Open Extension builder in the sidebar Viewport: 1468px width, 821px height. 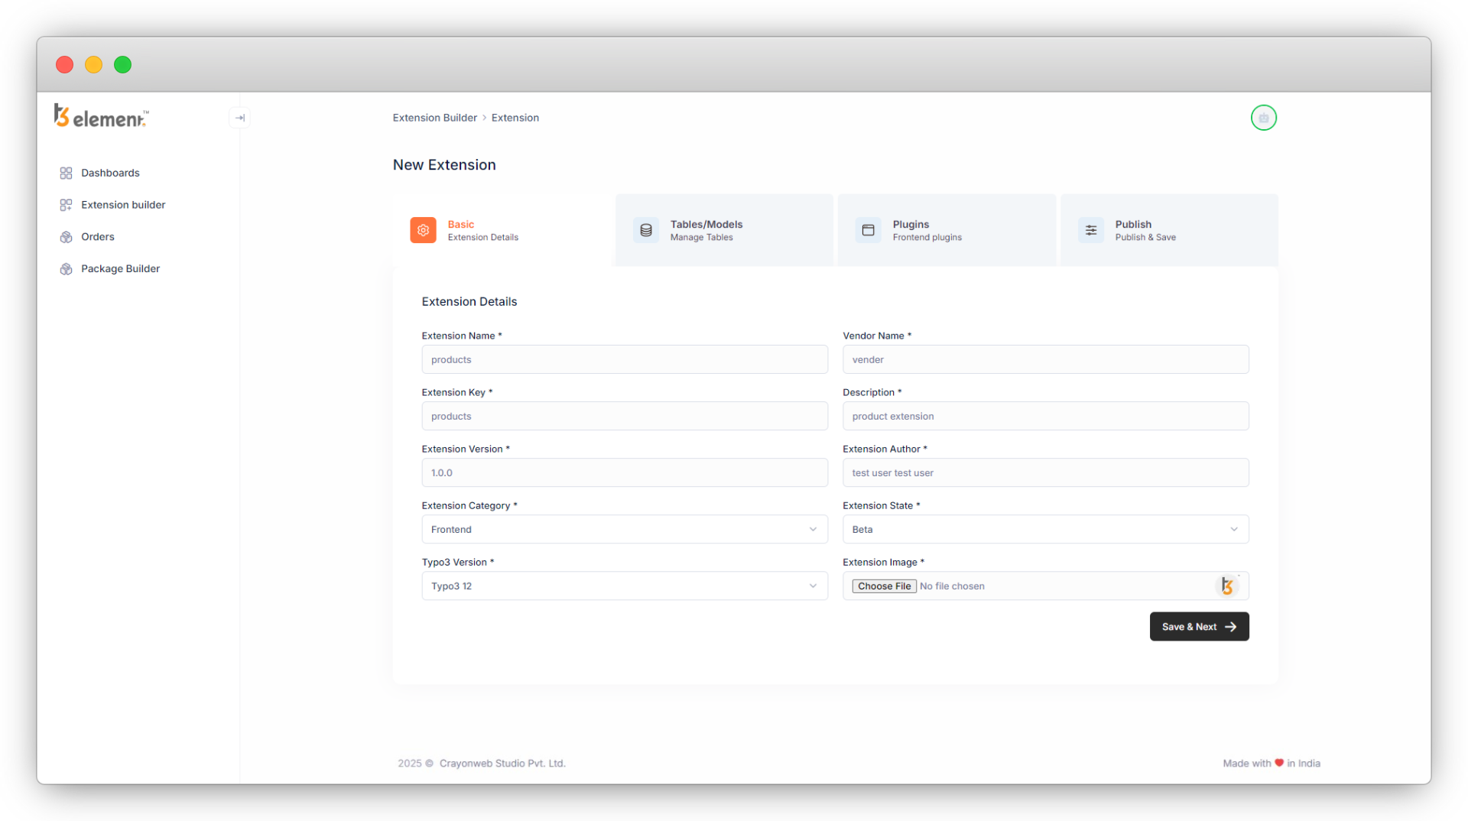[123, 205]
